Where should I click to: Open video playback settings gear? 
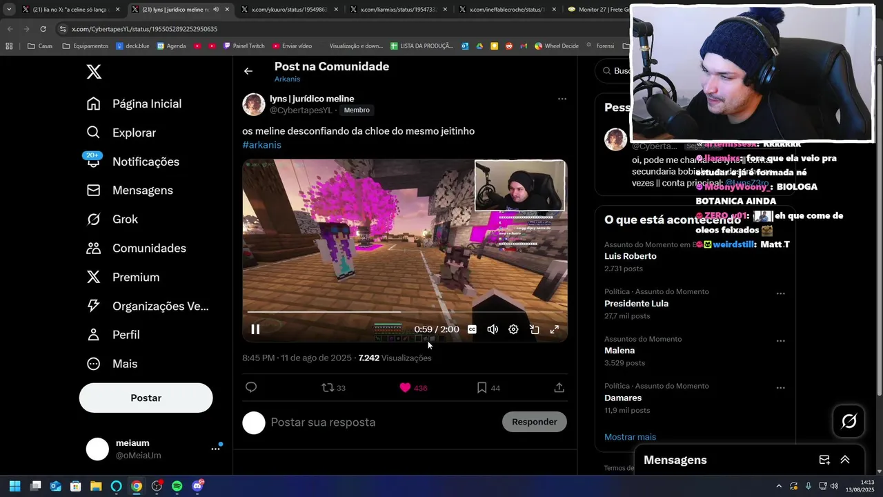pos(513,329)
